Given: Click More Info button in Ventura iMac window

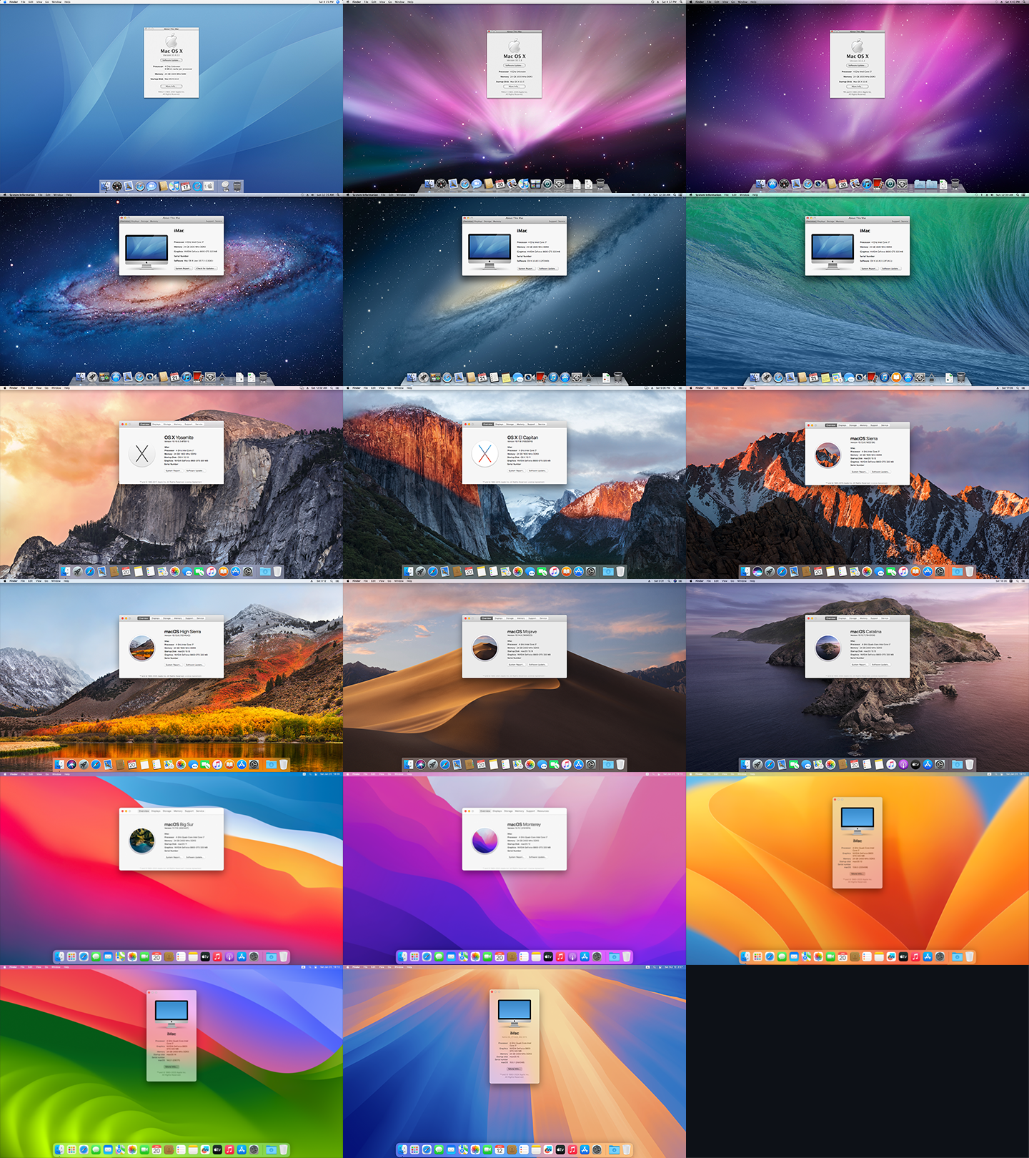Looking at the screenshot, I should (x=857, y=874).
